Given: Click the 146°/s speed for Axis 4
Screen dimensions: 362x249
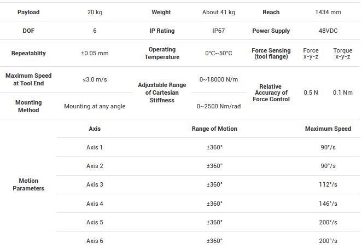Looking at the screenshot, I should (x=328, y=204).
